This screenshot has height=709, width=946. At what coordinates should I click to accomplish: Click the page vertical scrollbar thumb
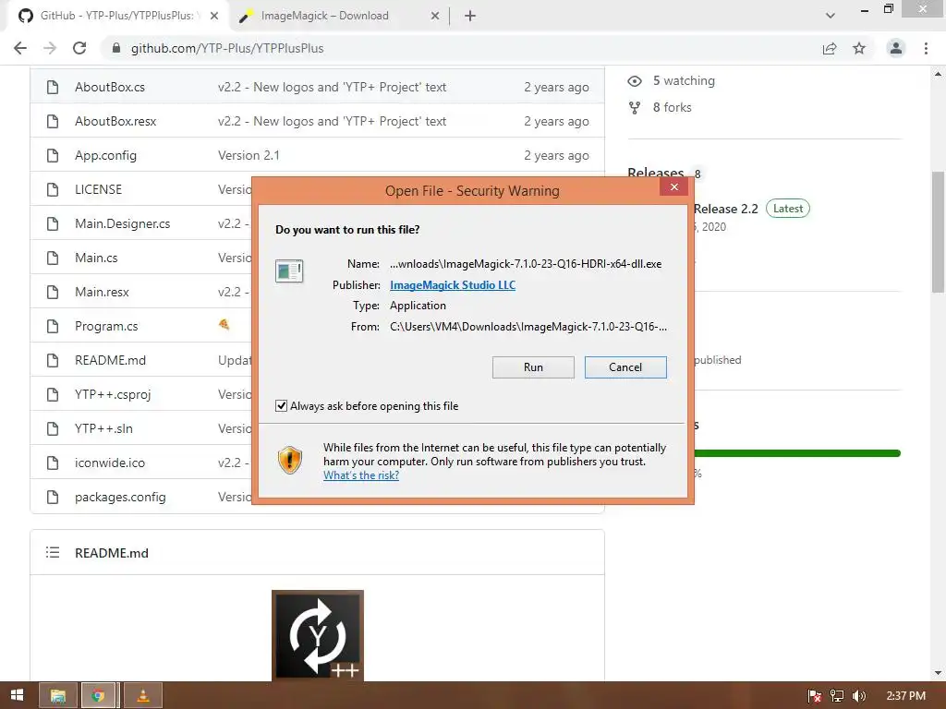(x=938, y=232)
